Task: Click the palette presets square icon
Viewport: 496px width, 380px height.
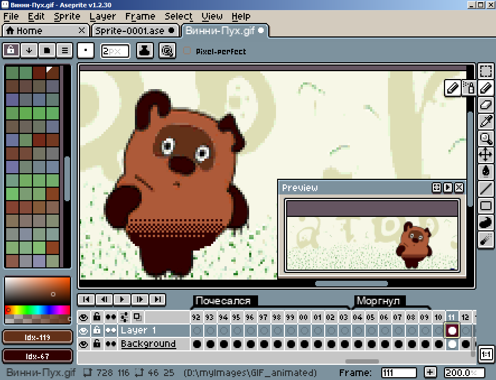Action: click(47, 50)
